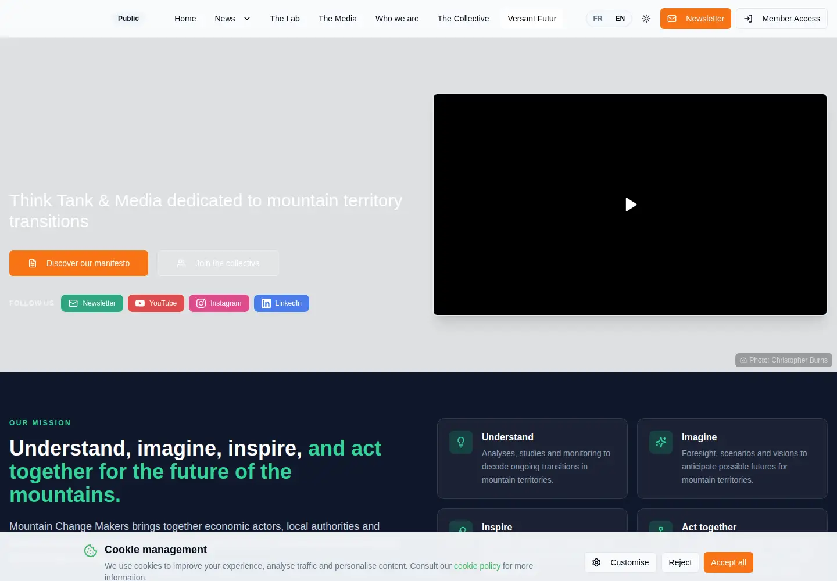The height and width of the screenshot is (581, 837).
Task: Click Discover our manifesto button
Action: coord(78,263)
